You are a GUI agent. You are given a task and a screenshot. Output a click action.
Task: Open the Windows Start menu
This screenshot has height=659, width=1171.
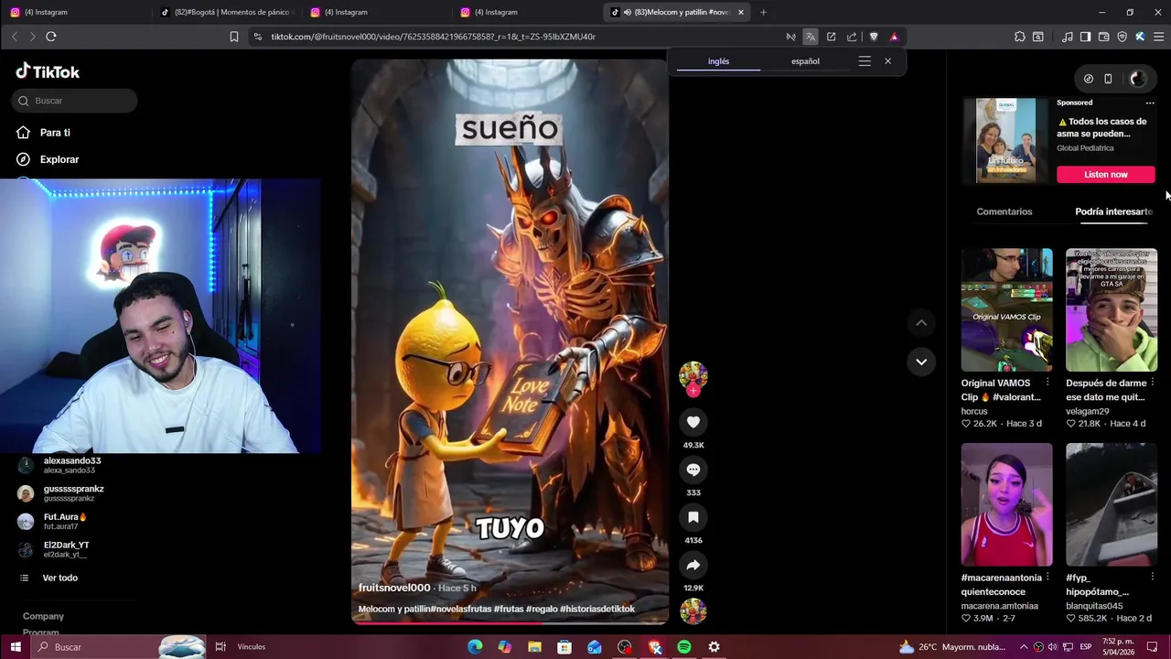[x=15, y=647]
